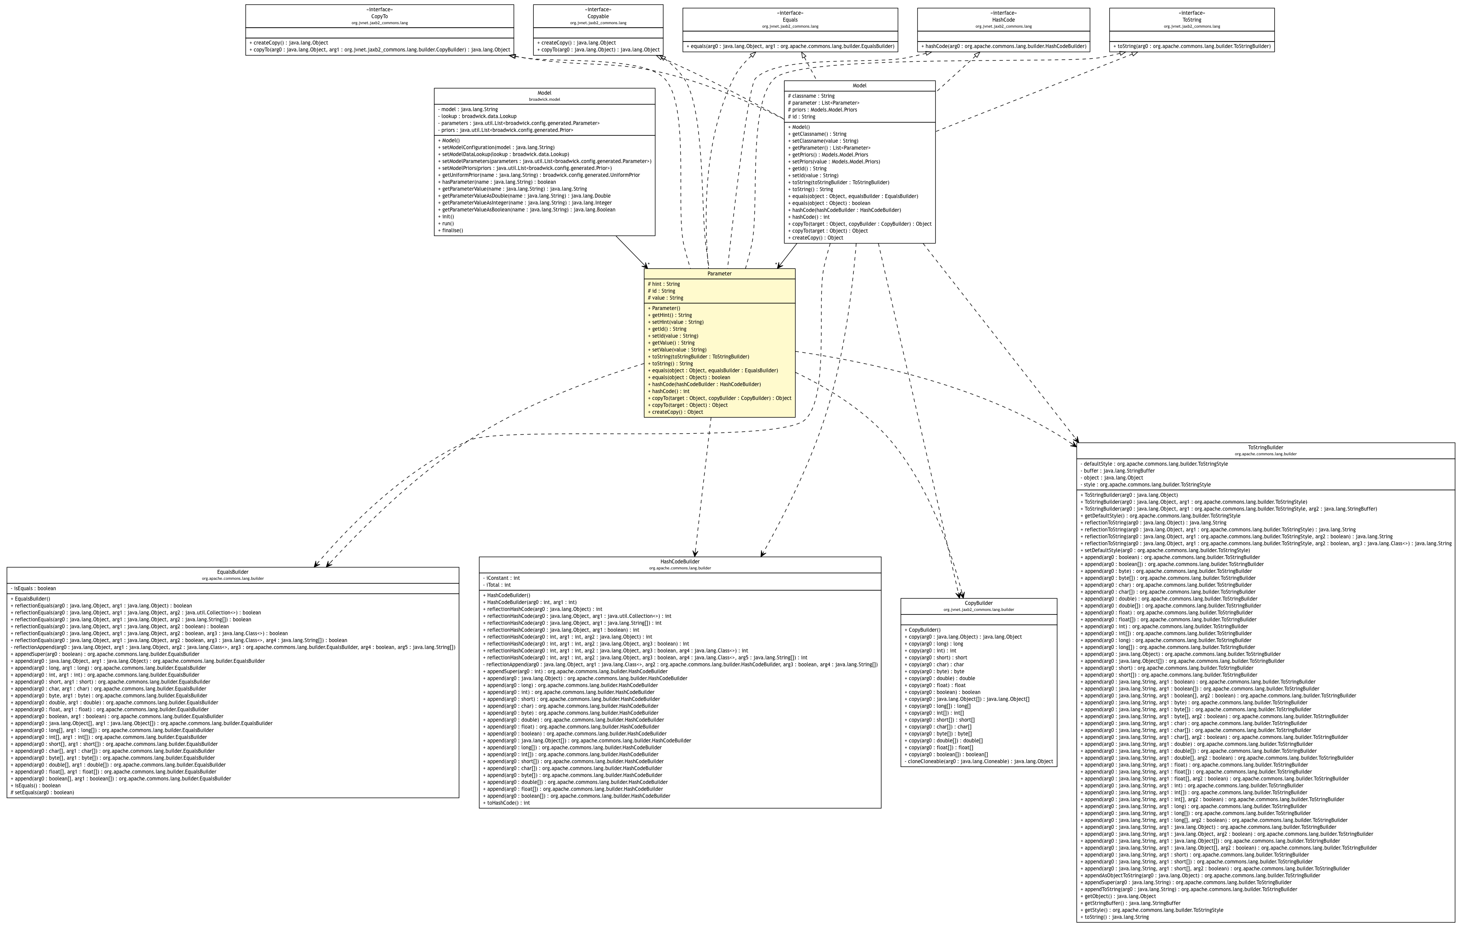Click '+ getValue() : String' method
Screen dimensions: 1462x927
tap(671, 343)
